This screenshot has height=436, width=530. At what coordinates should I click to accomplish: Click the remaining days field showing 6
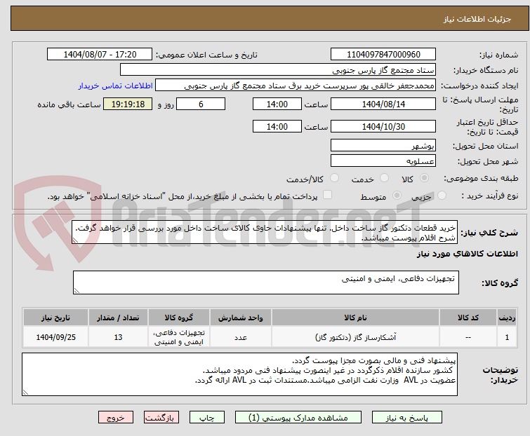coord(201,104)
